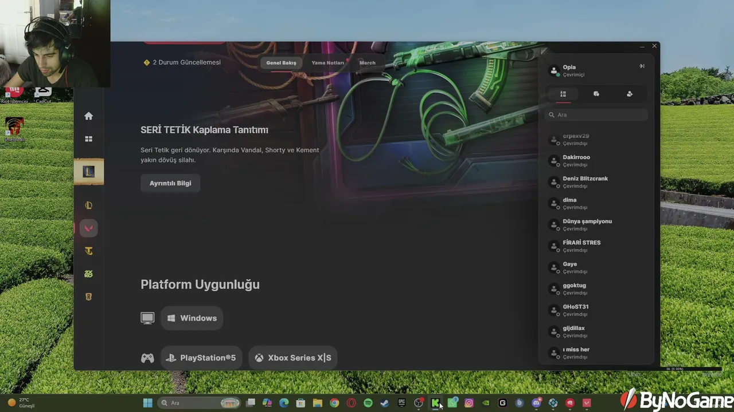734x412 pixels.
Task: Select the Legends of Runeterra sidebar icon
Action: 88,297
